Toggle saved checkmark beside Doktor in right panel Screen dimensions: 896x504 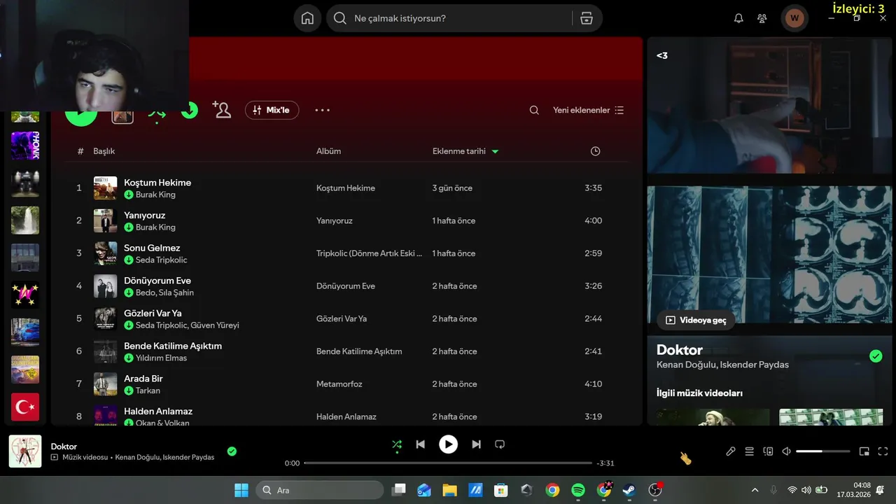click(876, 356)
